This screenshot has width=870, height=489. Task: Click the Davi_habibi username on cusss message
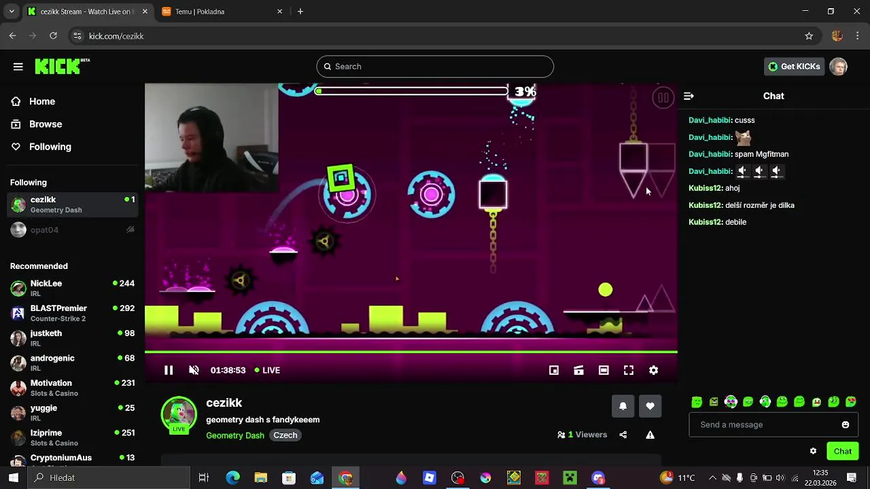tap(710, 120)
